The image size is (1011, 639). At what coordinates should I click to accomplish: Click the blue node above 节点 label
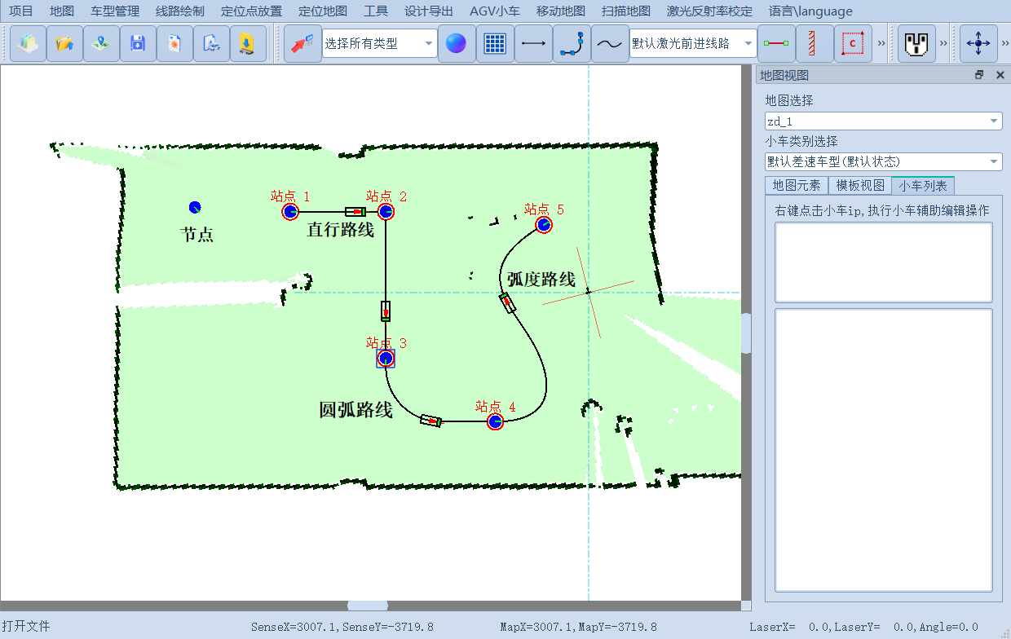click(195, 207)
